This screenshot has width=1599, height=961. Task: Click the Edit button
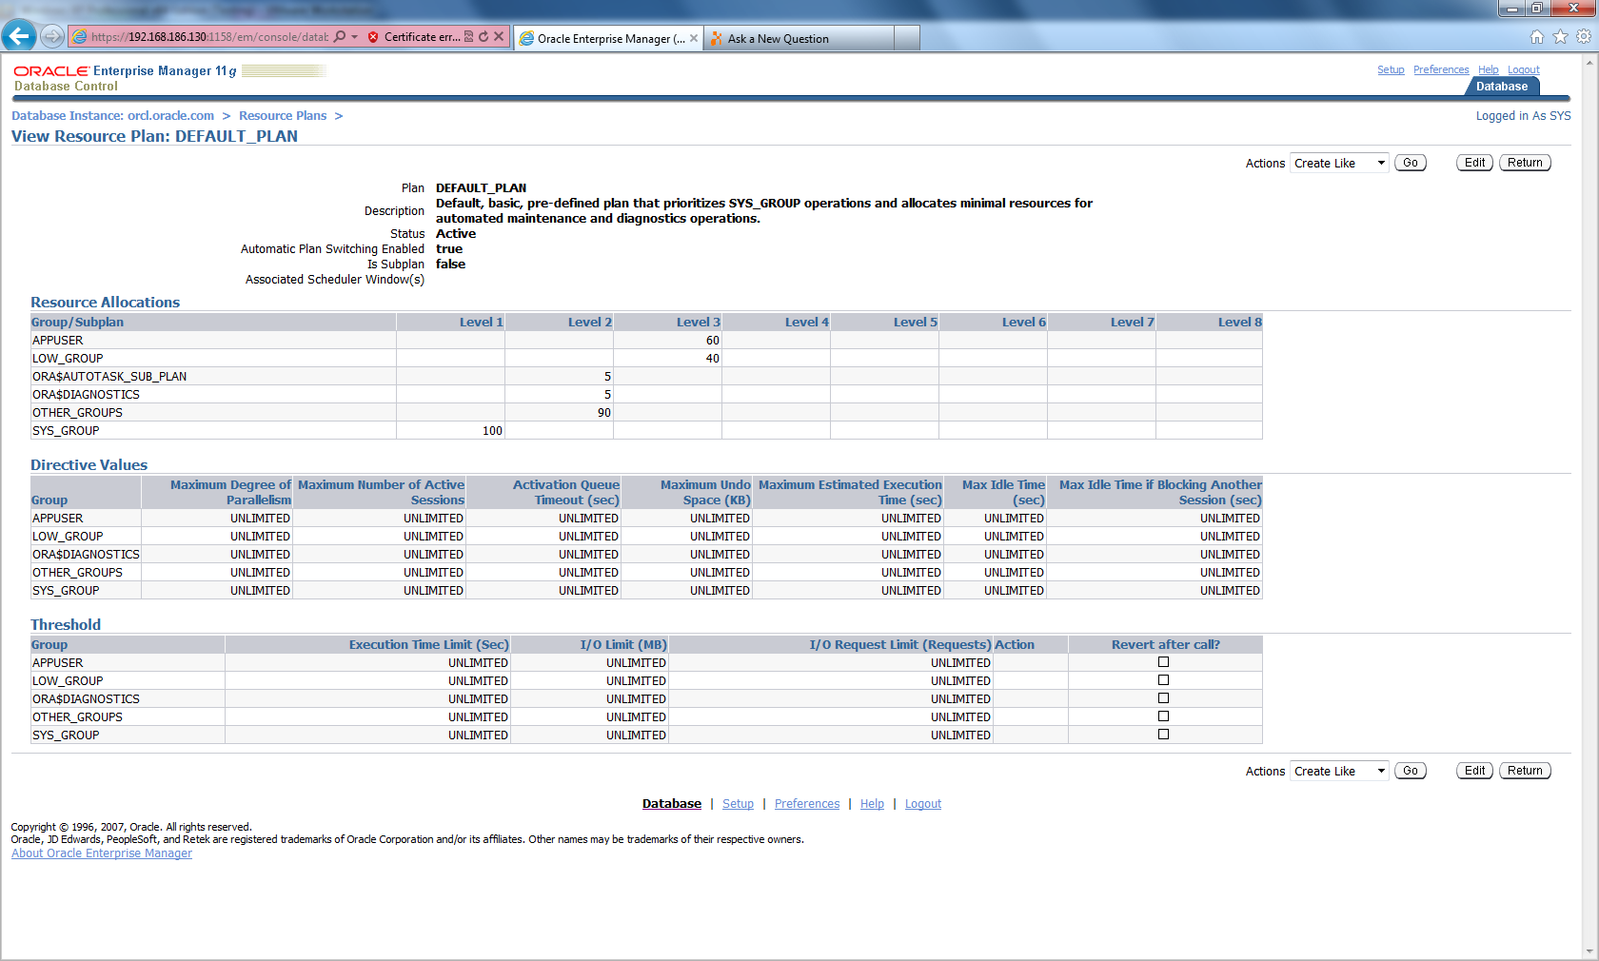pos(1473,162)
